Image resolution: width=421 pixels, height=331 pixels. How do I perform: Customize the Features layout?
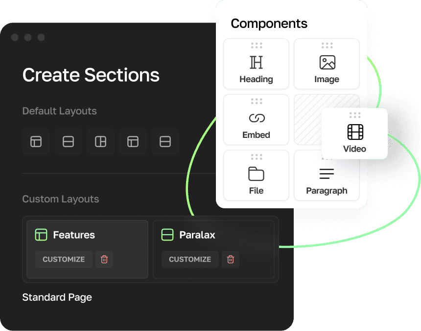[64, 259]
